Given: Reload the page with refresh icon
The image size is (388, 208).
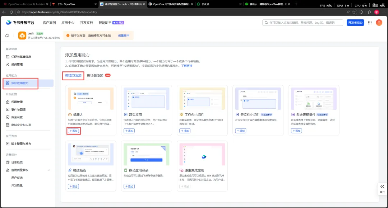Looking at the screenshot, I should coord(11,12).
